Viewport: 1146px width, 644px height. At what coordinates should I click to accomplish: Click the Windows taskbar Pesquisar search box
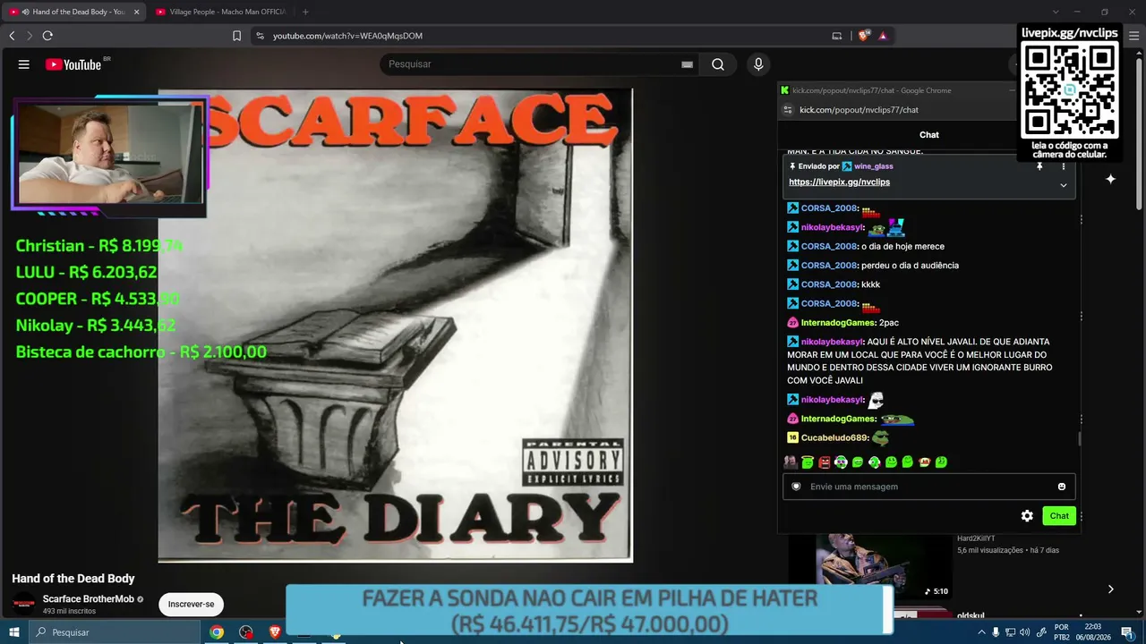pyautogui.click(x=115, y=632)
